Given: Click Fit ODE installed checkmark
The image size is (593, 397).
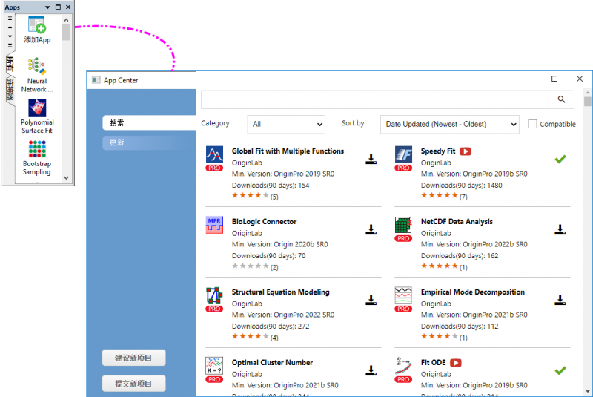Looking at the screenshot, I should 560,370.
